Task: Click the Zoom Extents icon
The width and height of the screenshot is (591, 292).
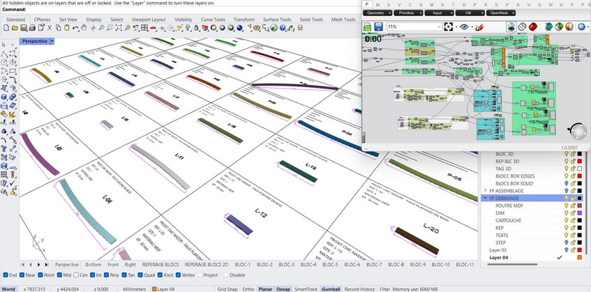Action: (119, 28)
